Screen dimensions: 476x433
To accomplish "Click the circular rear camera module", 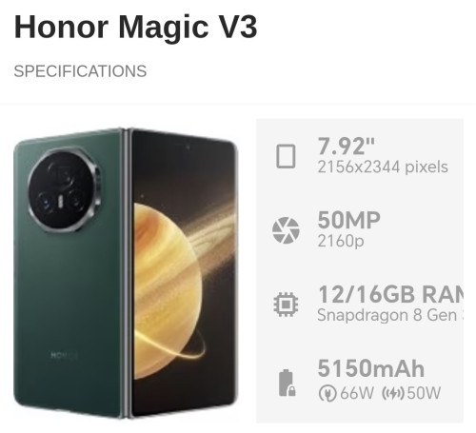I will pyautogui.click(x=64, y=189).
